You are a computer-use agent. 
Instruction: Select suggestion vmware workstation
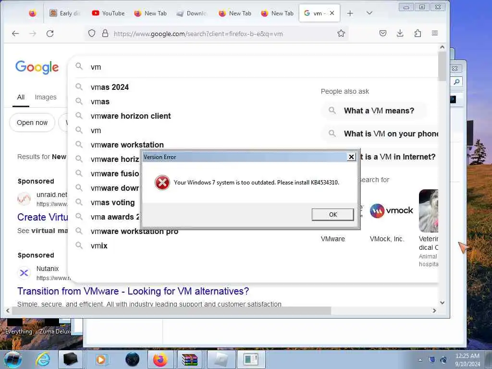(x=127, y=145)
